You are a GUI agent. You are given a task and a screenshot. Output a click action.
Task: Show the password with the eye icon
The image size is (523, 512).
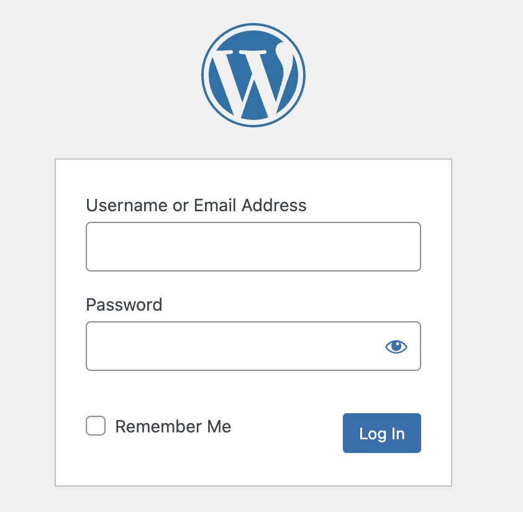click(x=396, y=347)
